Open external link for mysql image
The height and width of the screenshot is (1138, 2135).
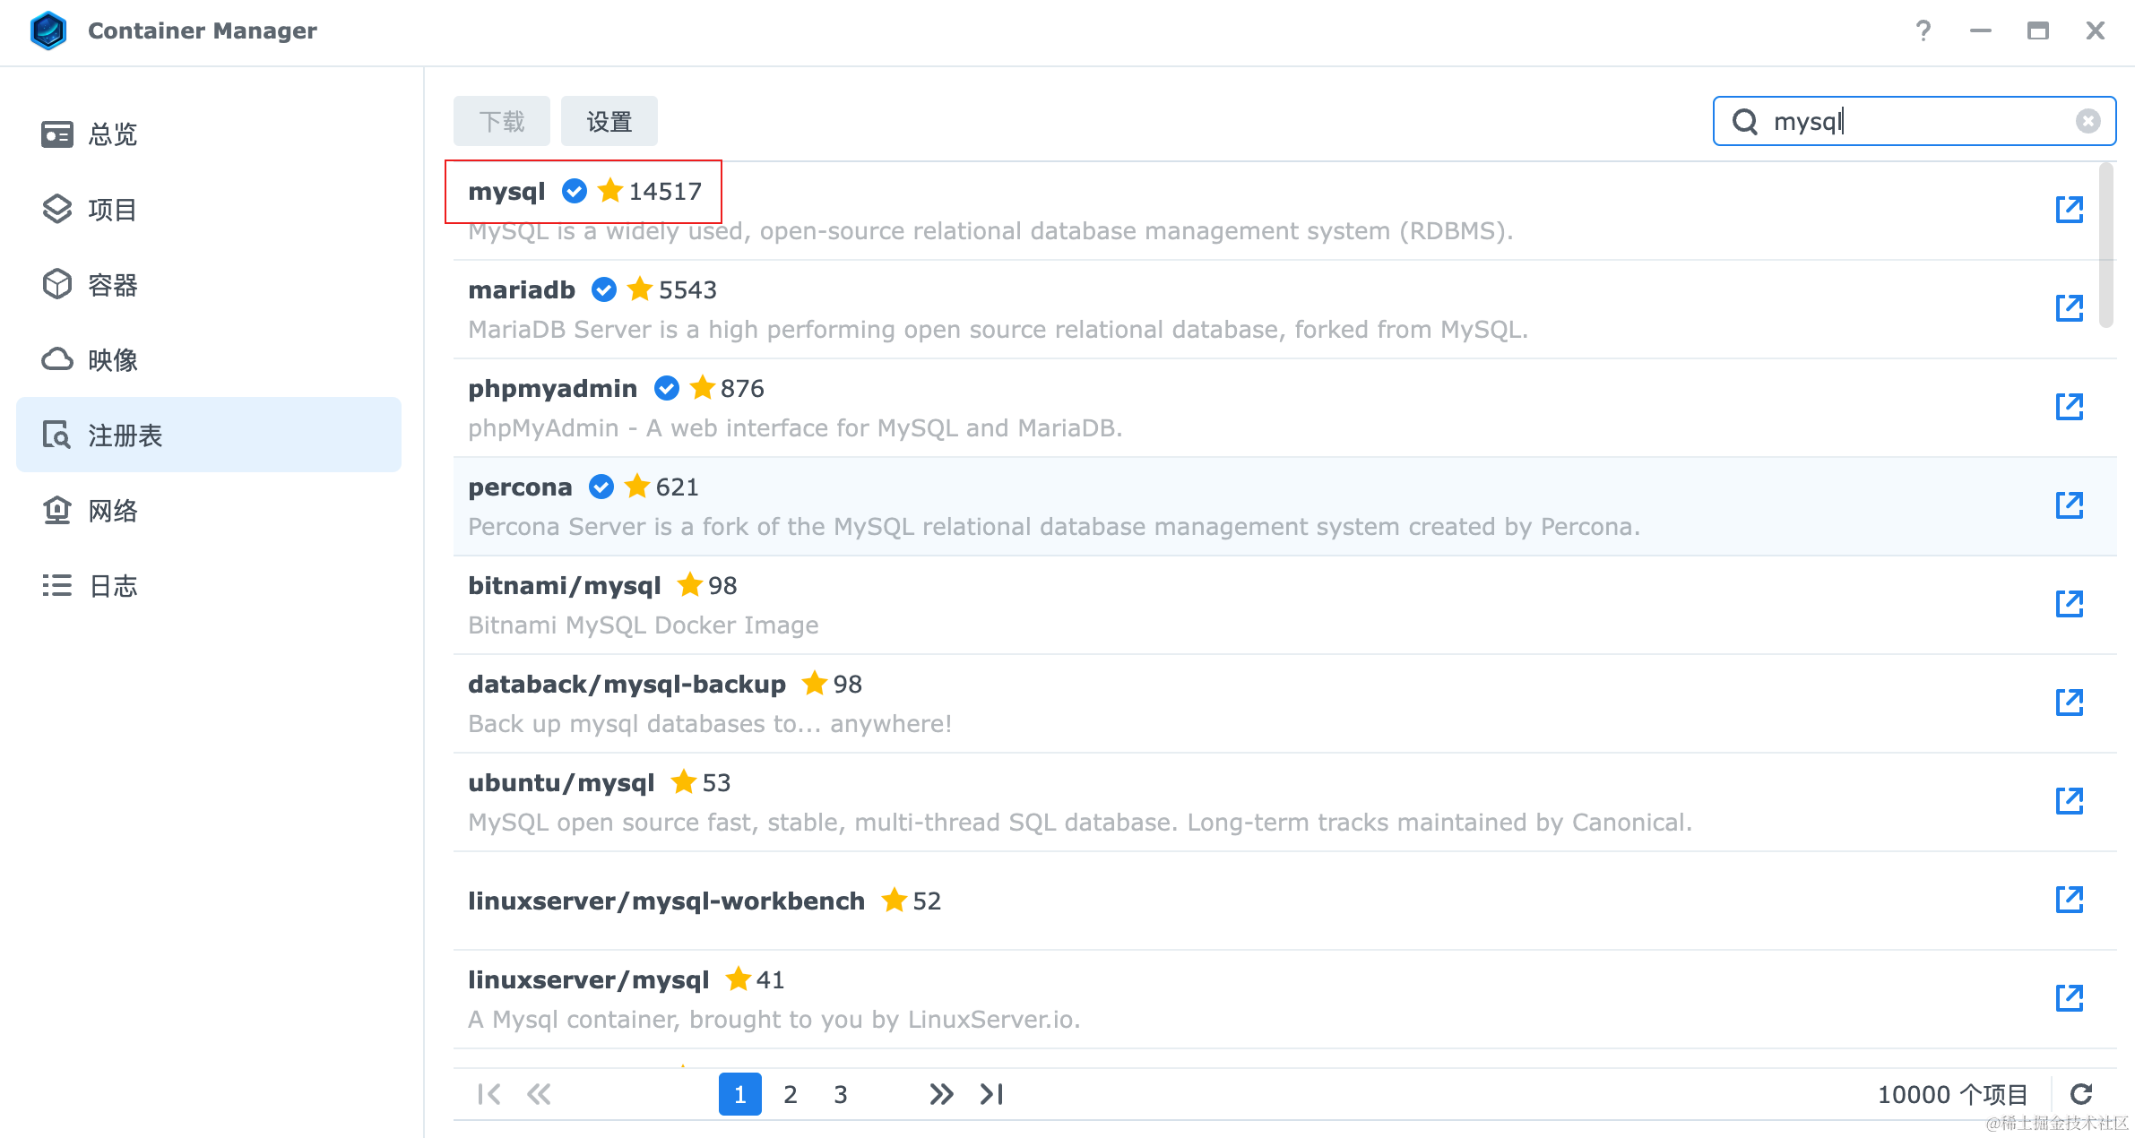pyautogui.click(x=2069, y=210)
